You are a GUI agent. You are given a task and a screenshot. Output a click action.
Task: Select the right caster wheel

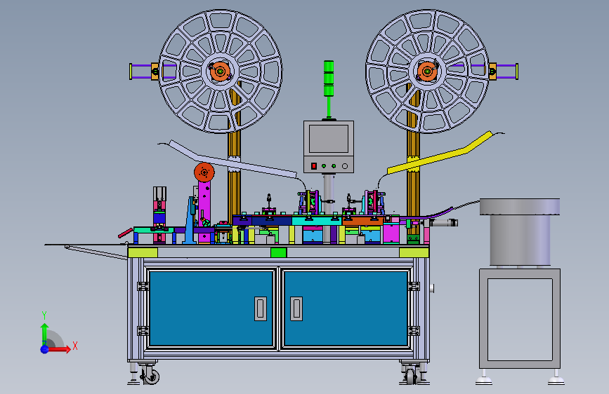pos(411,375)
